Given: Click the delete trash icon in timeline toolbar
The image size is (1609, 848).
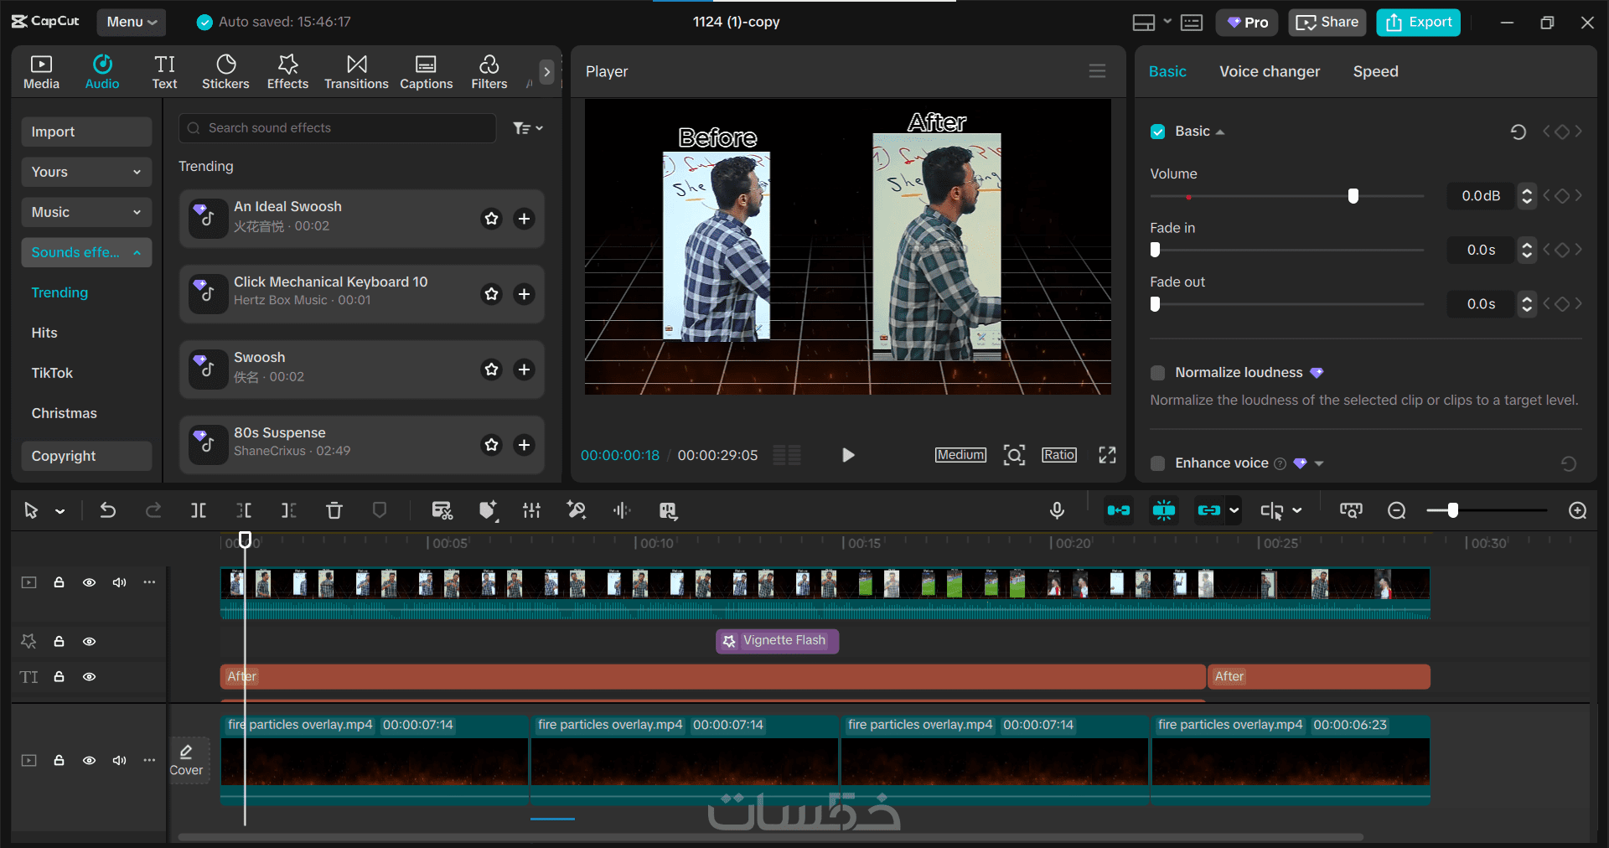Looking at the screenshot, I should [334, 510].
